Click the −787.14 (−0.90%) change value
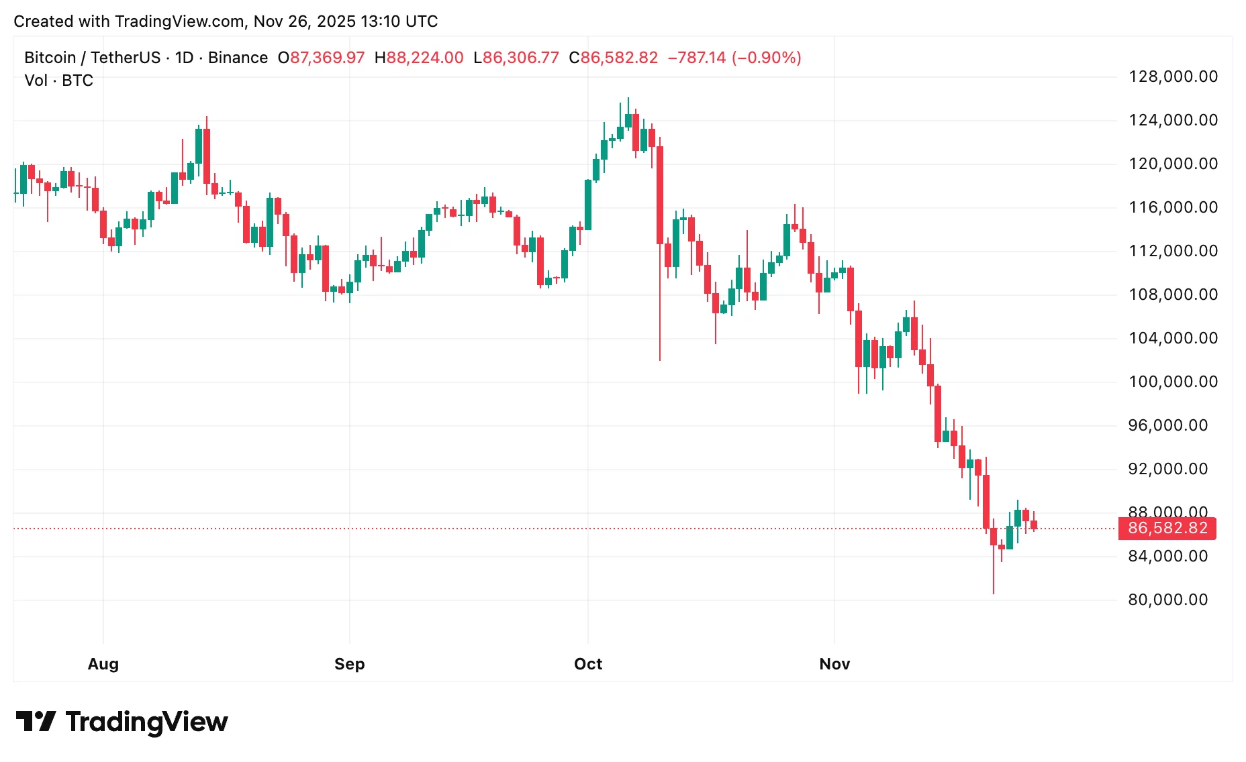 pos(734,58)
